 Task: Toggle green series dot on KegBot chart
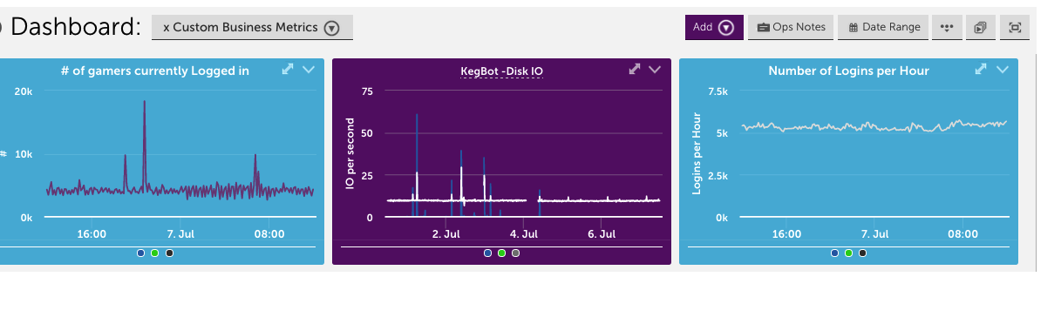pos(501,253)
